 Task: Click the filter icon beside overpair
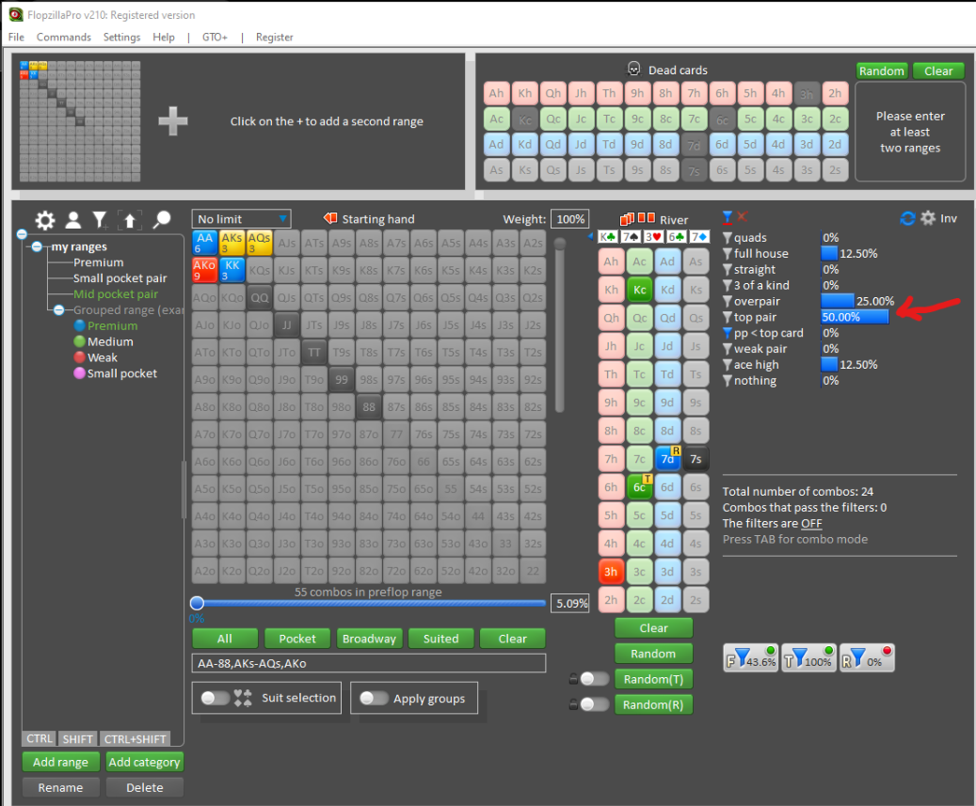point(727,302)
